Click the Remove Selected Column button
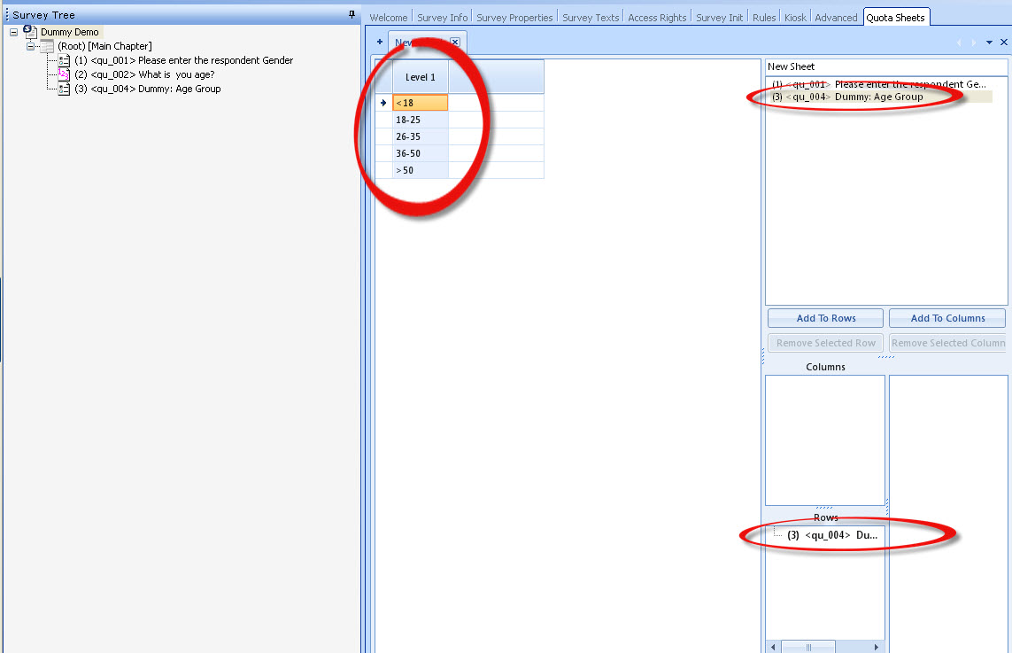Viewport: 1012px width, 653px height. click(x=947, y=343)
